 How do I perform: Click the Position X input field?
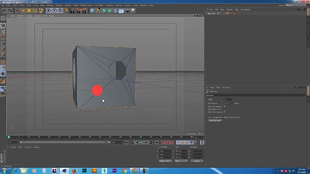[165, 151]
